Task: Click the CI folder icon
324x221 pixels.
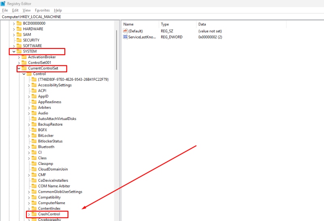Action: [x=34, y=152]
